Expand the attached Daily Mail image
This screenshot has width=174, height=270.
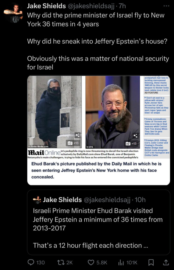coord(99,130)
